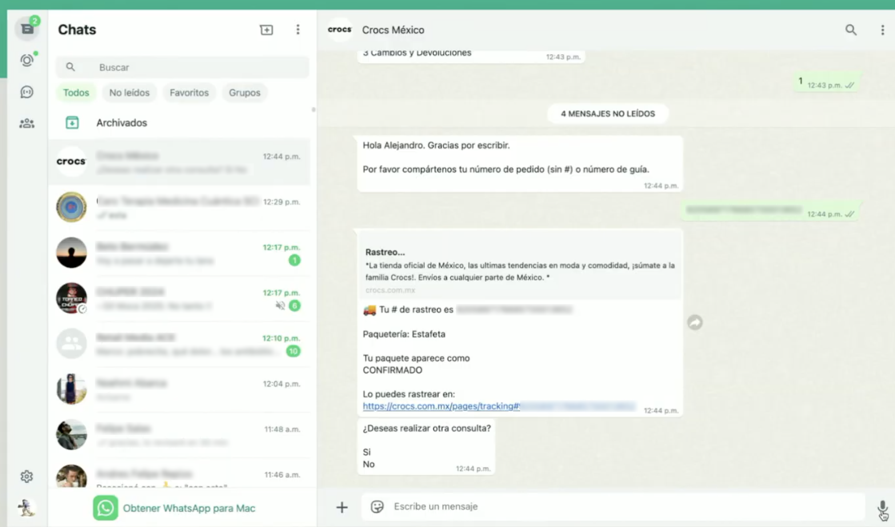Filter chats by No leídos

point(129,93)
